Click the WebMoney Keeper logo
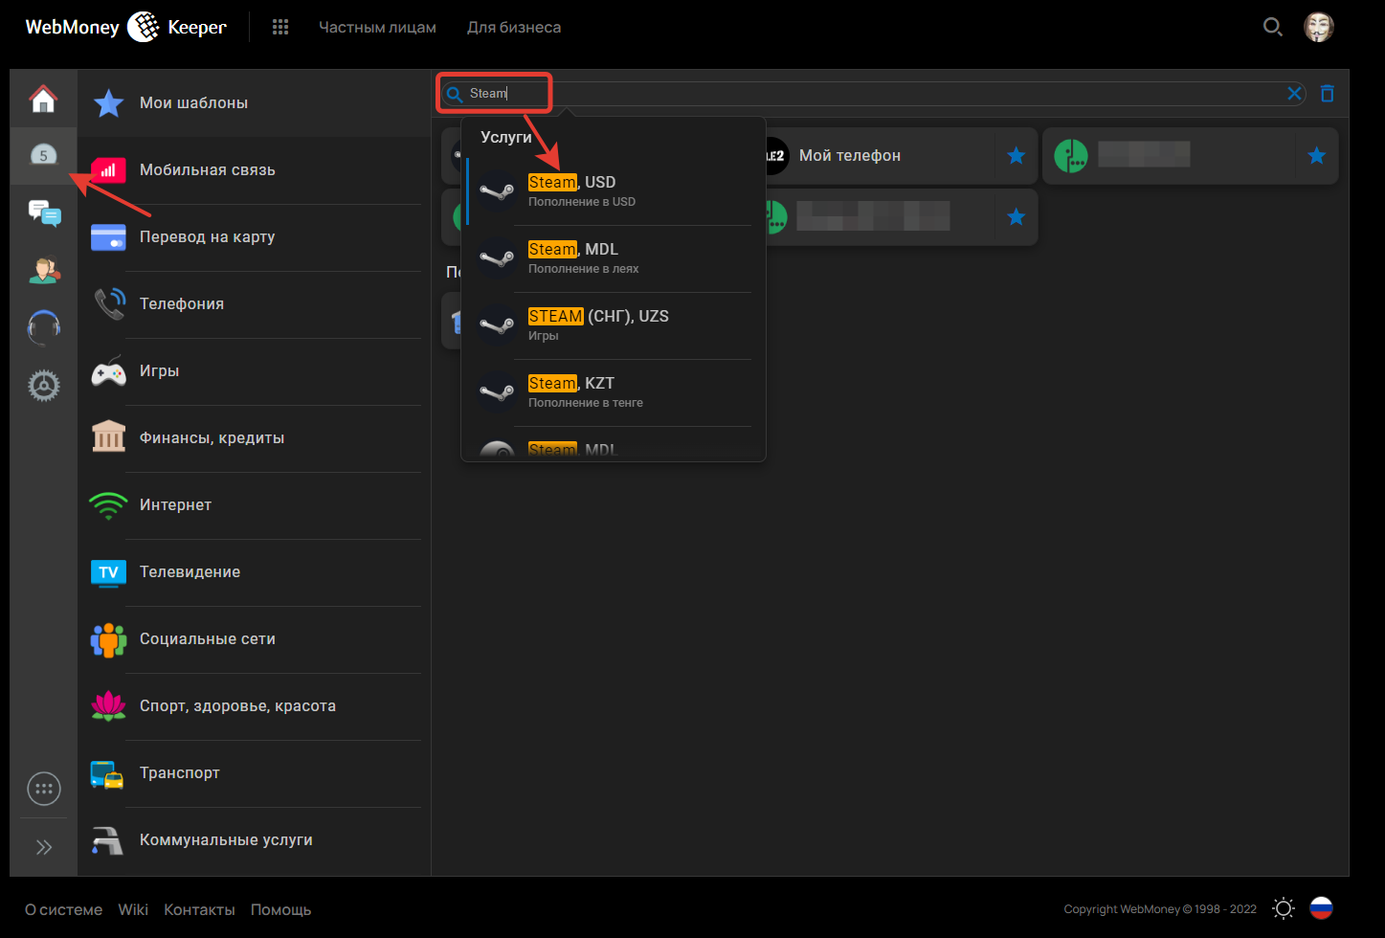The width and height of the screenshot is (1385, 938). [125, 27]
